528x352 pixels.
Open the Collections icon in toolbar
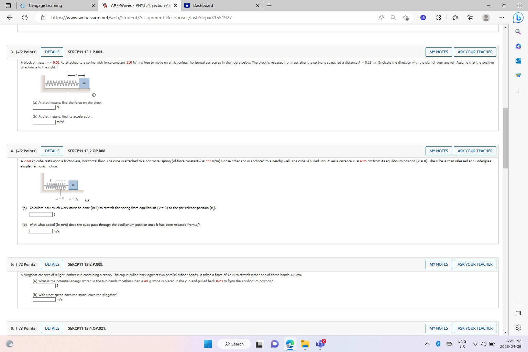(x=470, y=18)
